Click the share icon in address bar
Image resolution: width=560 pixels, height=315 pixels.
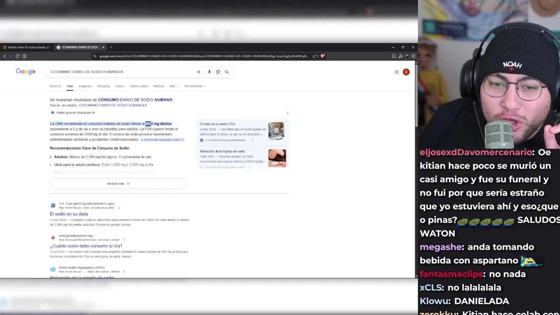coord(314,56)
